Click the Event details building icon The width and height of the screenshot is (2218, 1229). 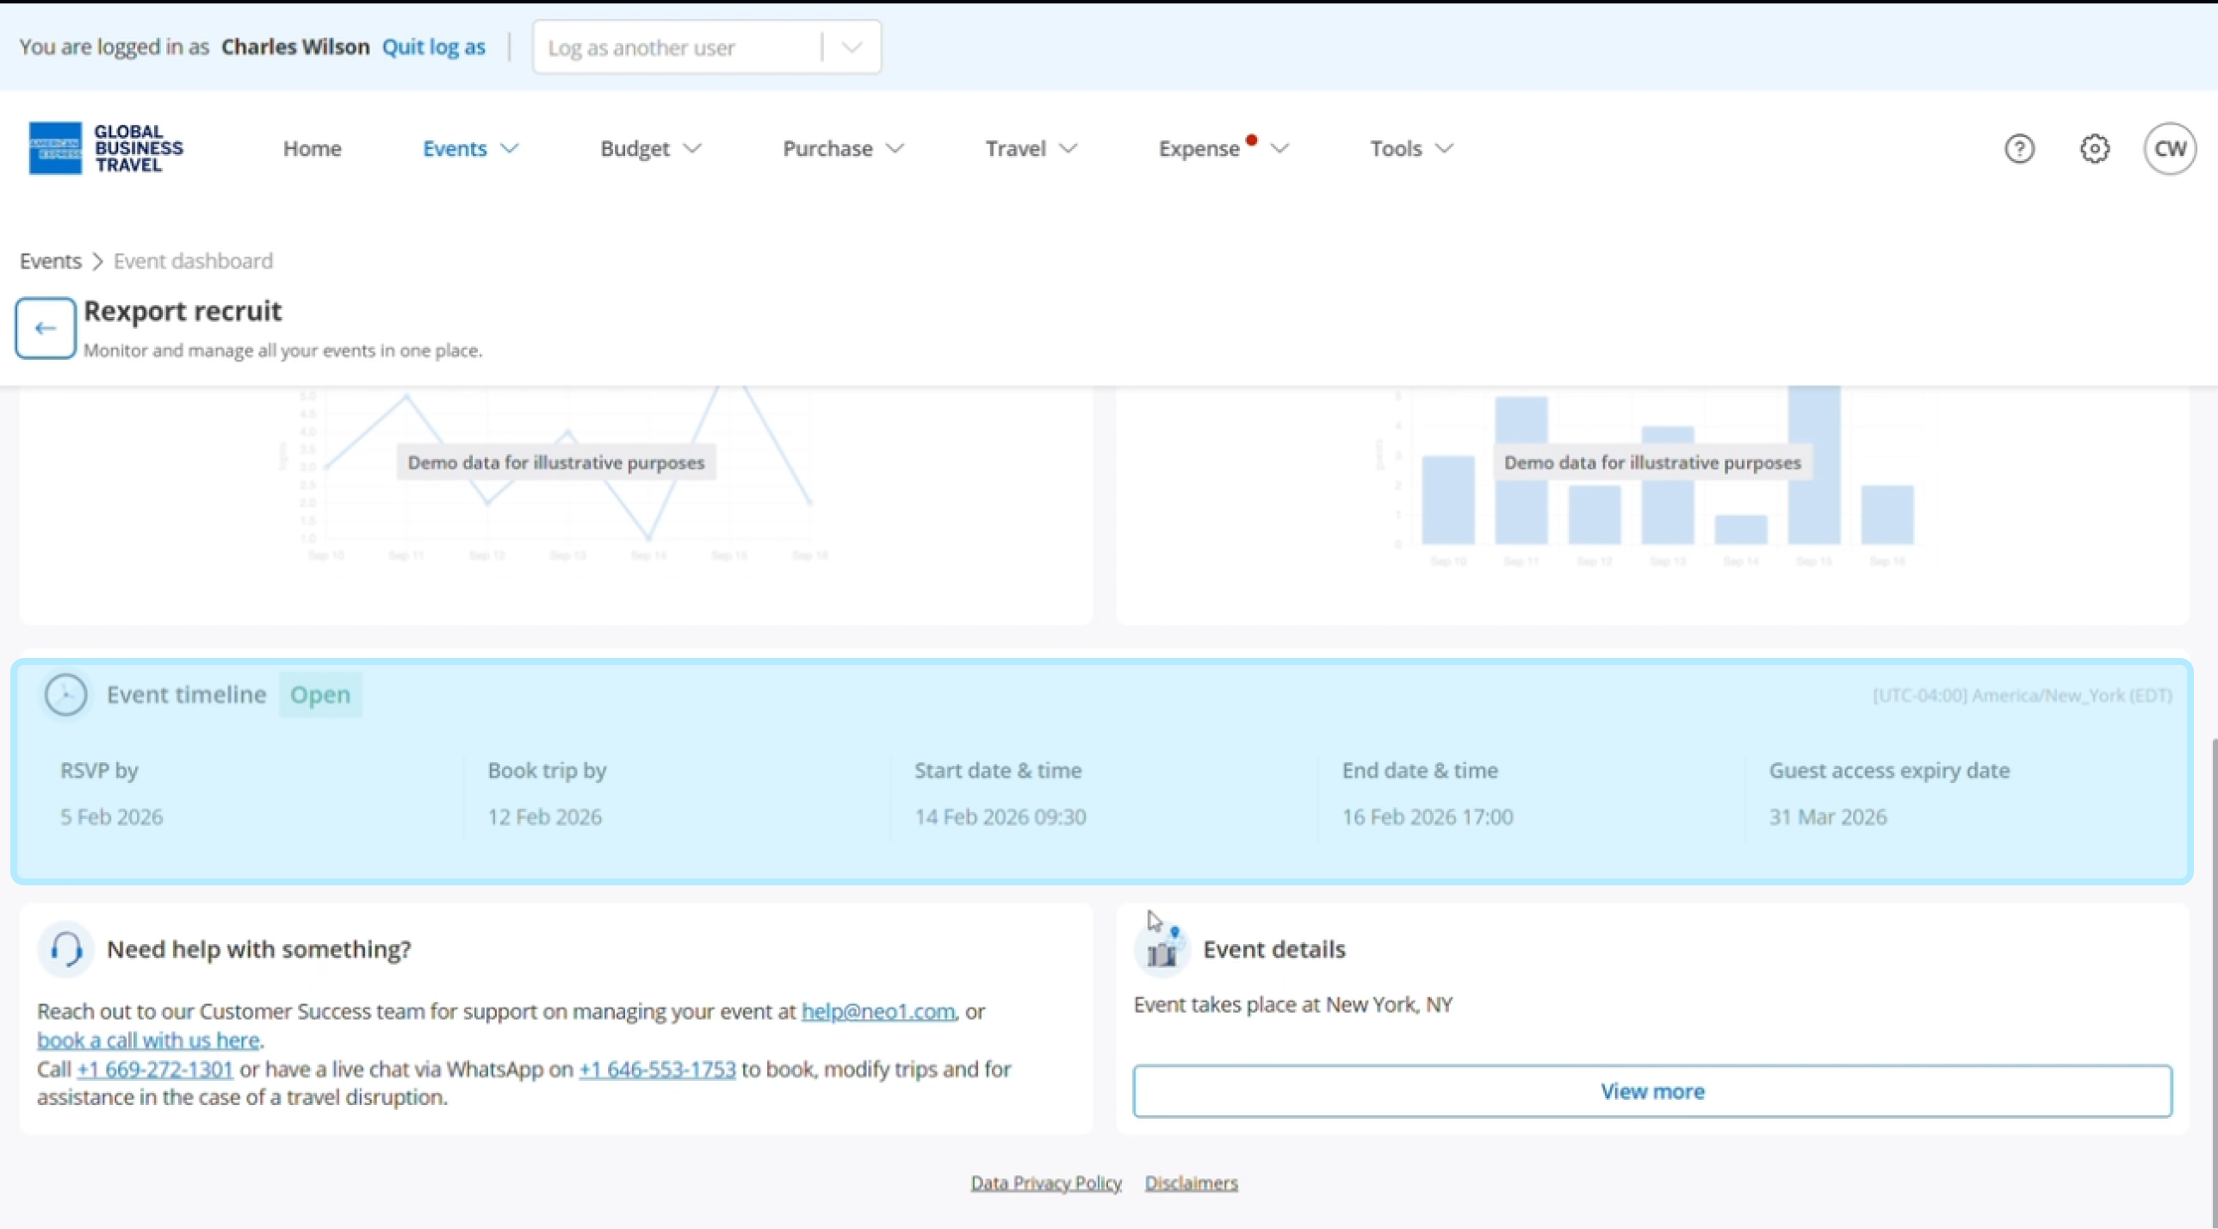(x=1162, y=950)
